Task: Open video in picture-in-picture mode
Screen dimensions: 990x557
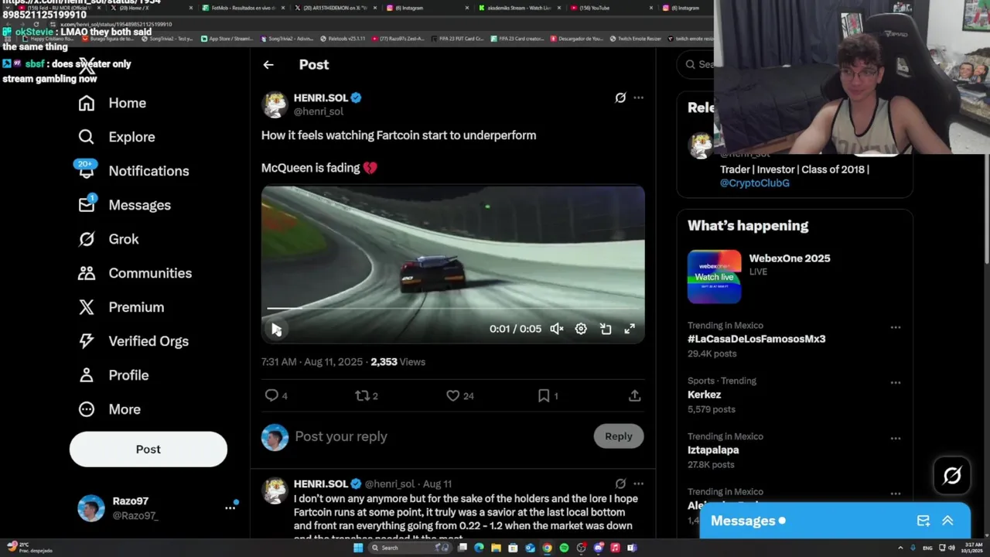Action: (606, 329)
